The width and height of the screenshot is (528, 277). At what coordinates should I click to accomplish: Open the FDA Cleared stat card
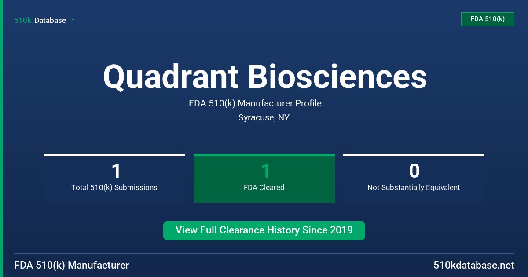264,178
